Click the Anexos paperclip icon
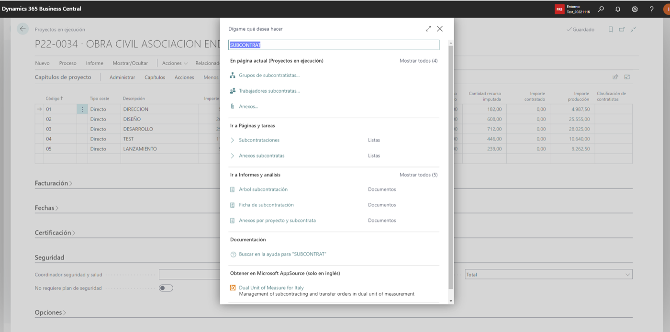Screen dimensions: 670x332 [233, 106]
